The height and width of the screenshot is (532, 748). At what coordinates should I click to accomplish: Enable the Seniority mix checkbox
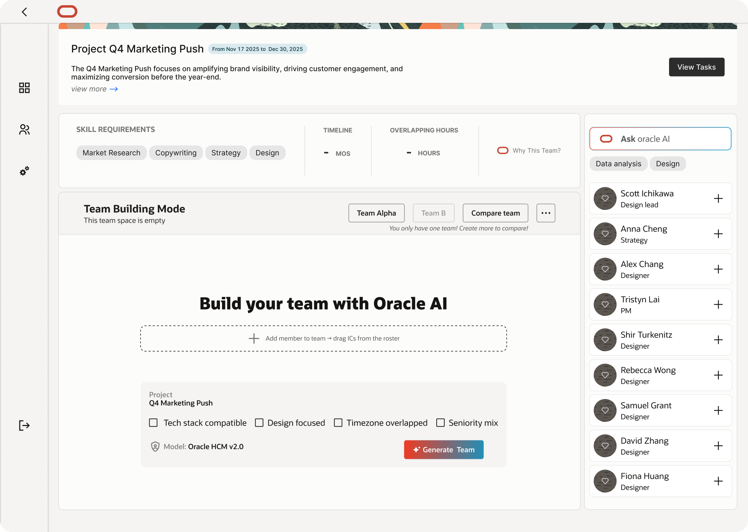[x=440, y=423]
